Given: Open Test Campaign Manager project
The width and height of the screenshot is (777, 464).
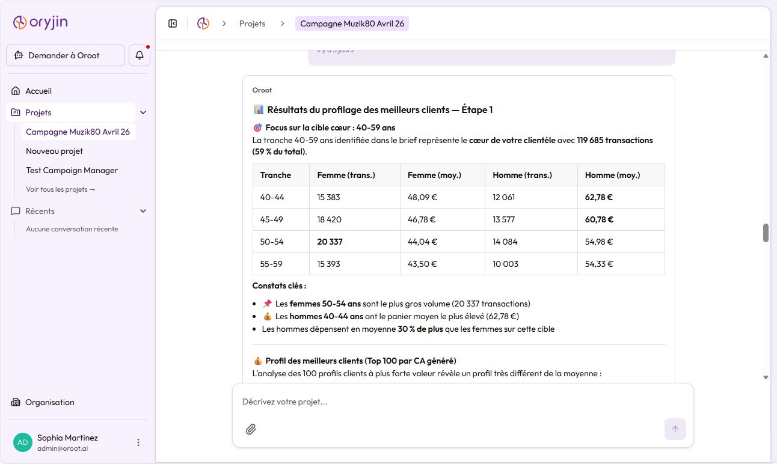Looking at the screenshot, I should pos(72,170).
